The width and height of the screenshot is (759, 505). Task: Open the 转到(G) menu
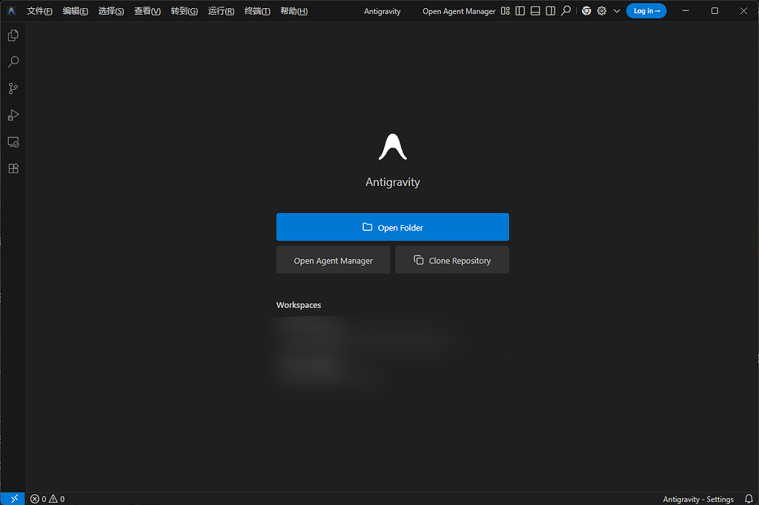(x=185, y=10)
